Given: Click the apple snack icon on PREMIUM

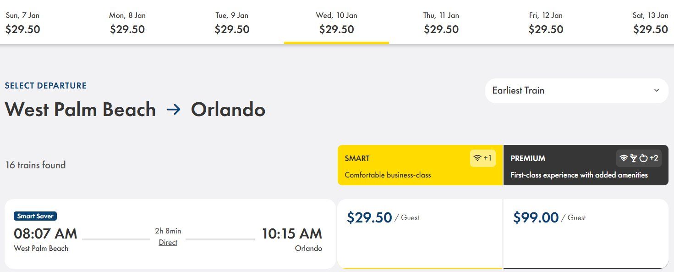Looking at the screenshot, I should point(643,158).
